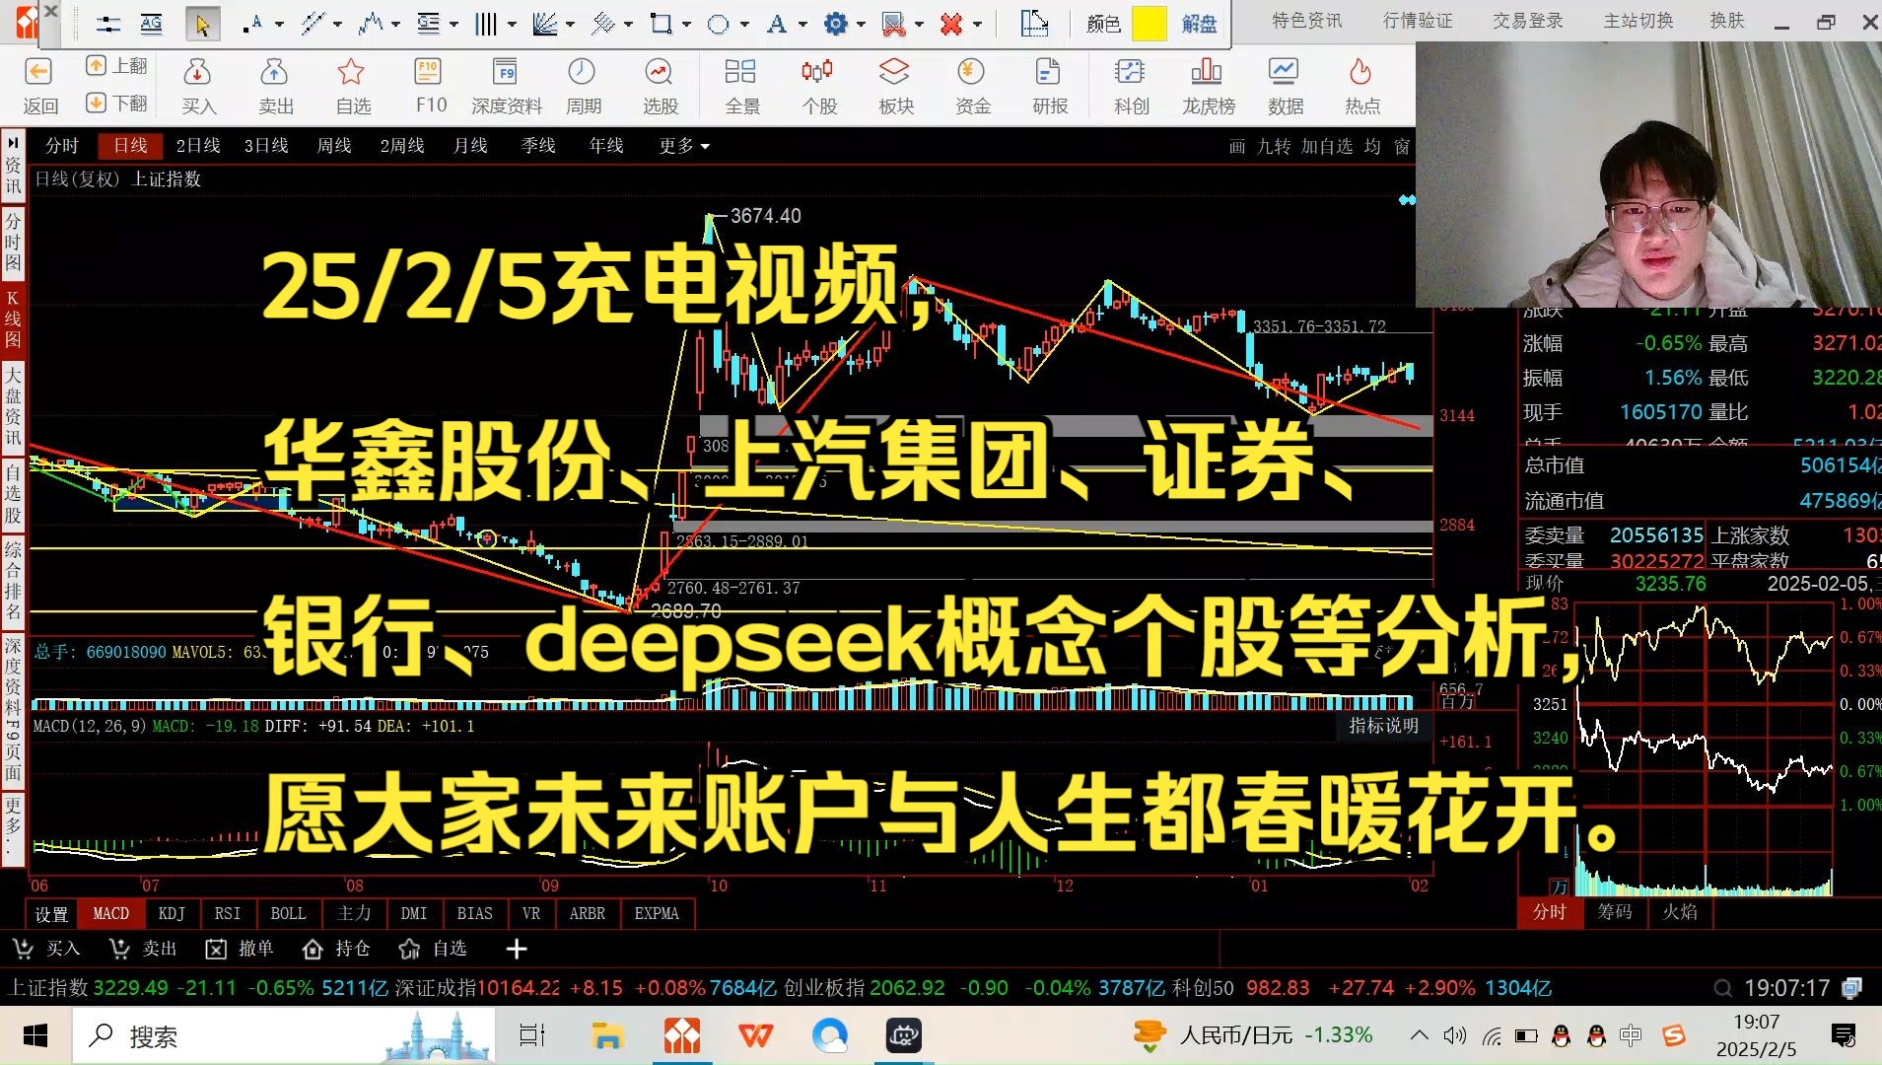This screenshot has height=1065, width=1882.
Task: Click the 加自选 link above chart
Action: point(1326,147)
